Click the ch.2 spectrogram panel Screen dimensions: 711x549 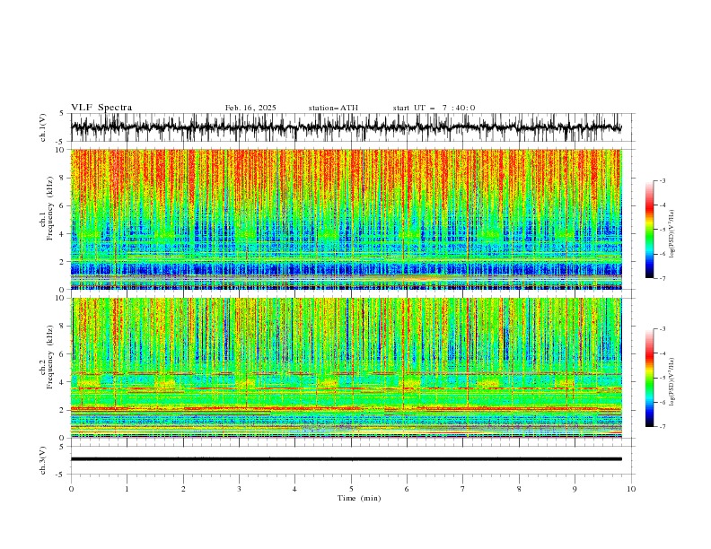[x=346, y=368]
